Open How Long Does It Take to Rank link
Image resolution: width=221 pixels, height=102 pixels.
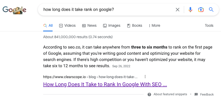point(105,85)
